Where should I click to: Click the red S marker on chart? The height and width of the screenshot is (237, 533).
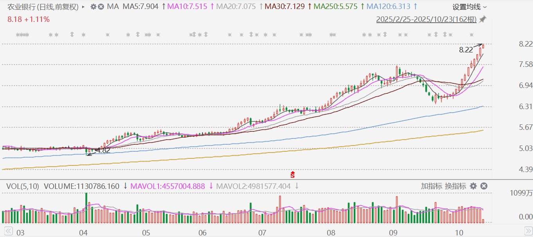[x=292, y=174]
